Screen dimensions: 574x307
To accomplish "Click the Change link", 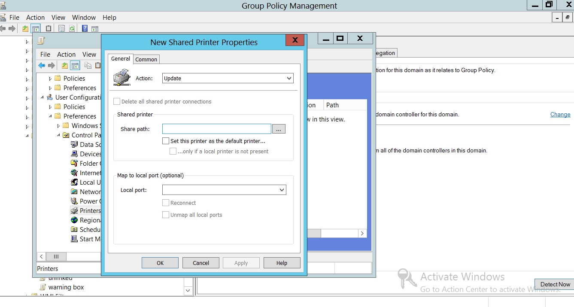I will point(560,114).
